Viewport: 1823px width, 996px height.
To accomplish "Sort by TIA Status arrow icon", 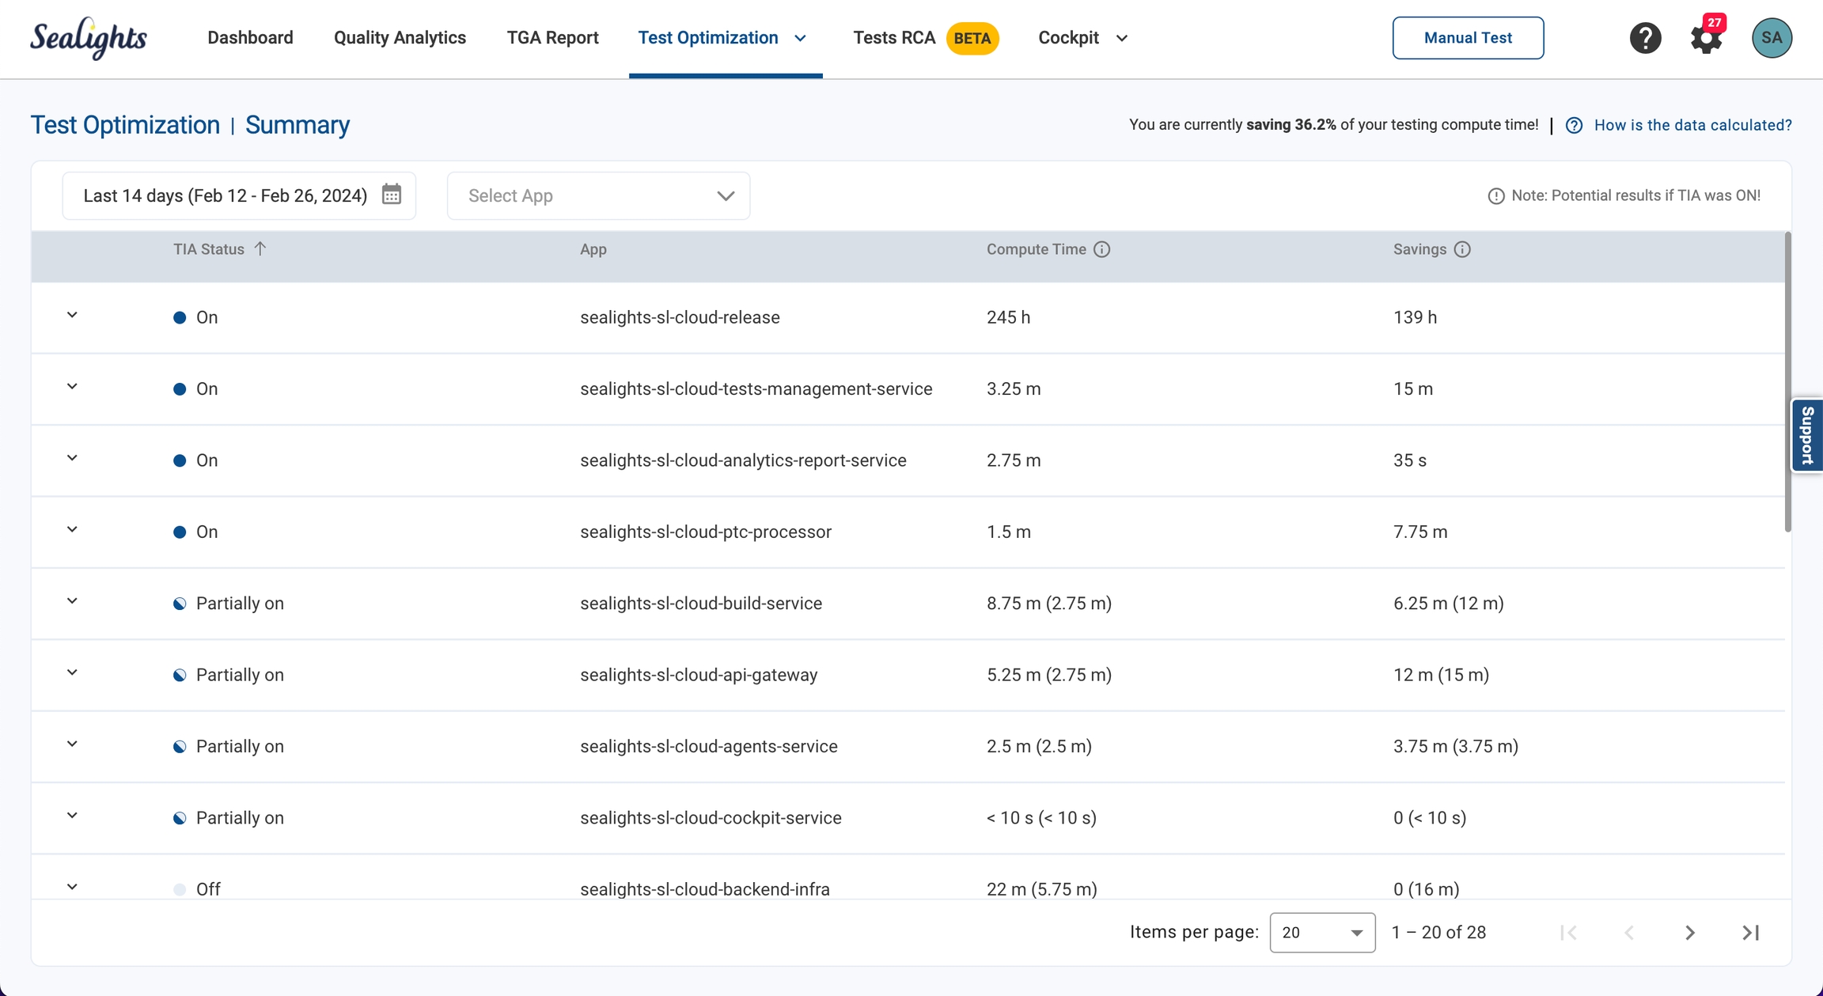I will point(260,248).
